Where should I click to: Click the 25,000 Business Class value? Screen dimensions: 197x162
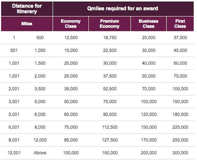[x=149, y=37]
